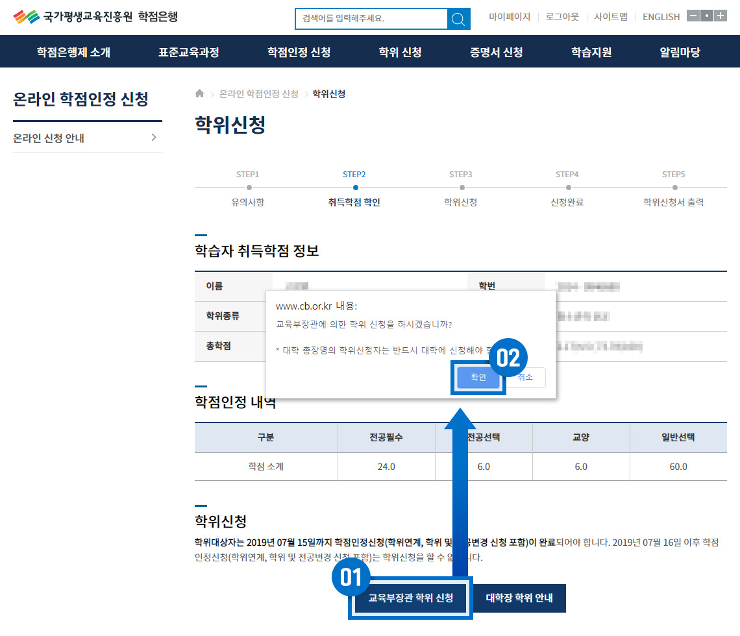The image size is (740, 636).
Task: Click the magnifier search icon
Action: pos(458,19)
